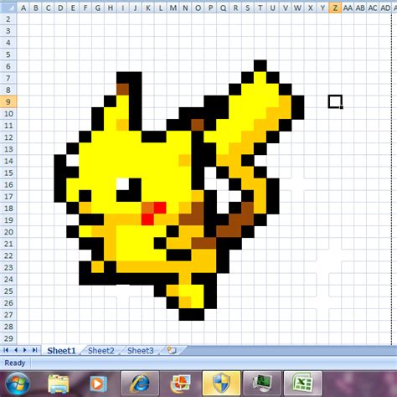
Task: Select row 16 header
Action: [x=8, y=184]
